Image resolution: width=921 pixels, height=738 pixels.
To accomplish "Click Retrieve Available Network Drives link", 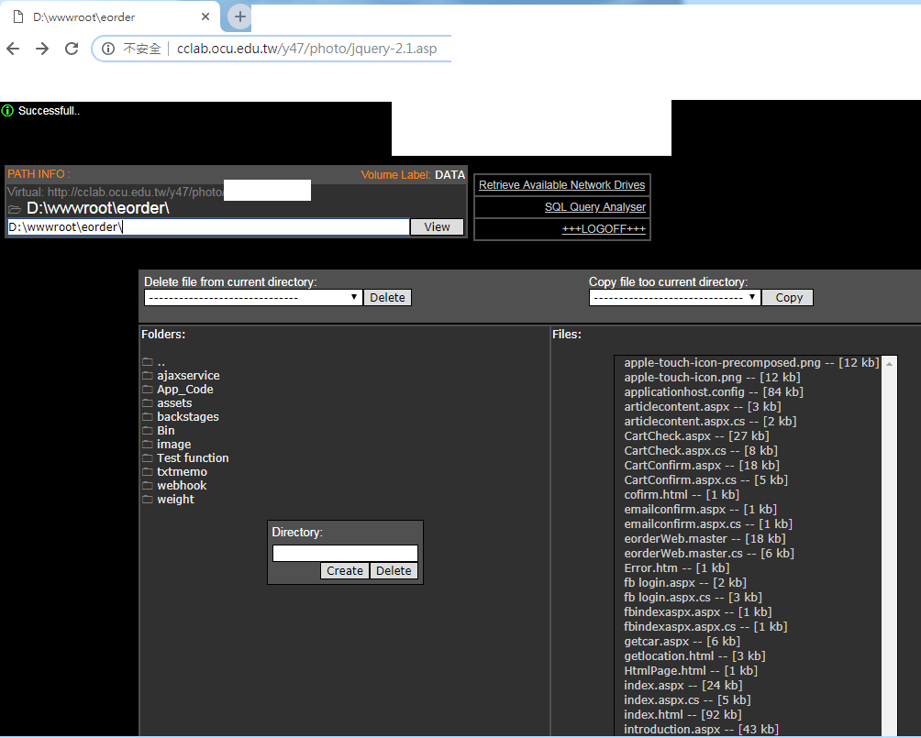I will point(561,185).
